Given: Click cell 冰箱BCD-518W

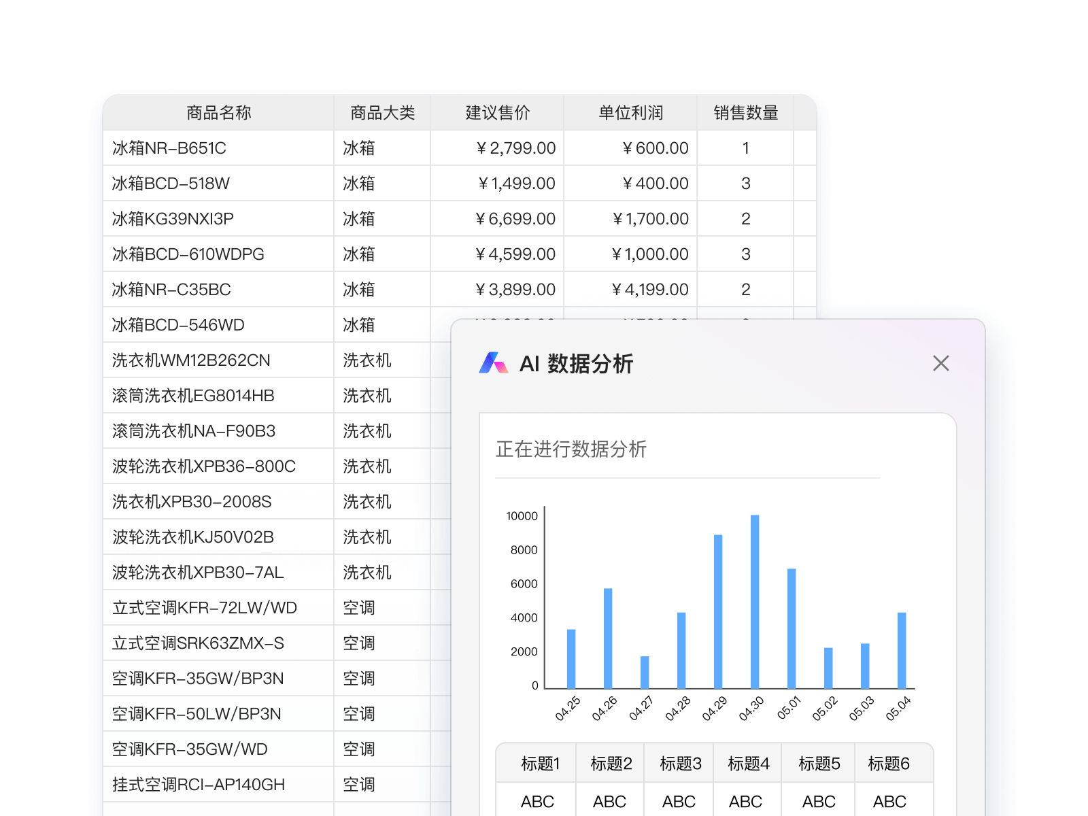Looking at the screenshot, I should (x=218, y=184).
